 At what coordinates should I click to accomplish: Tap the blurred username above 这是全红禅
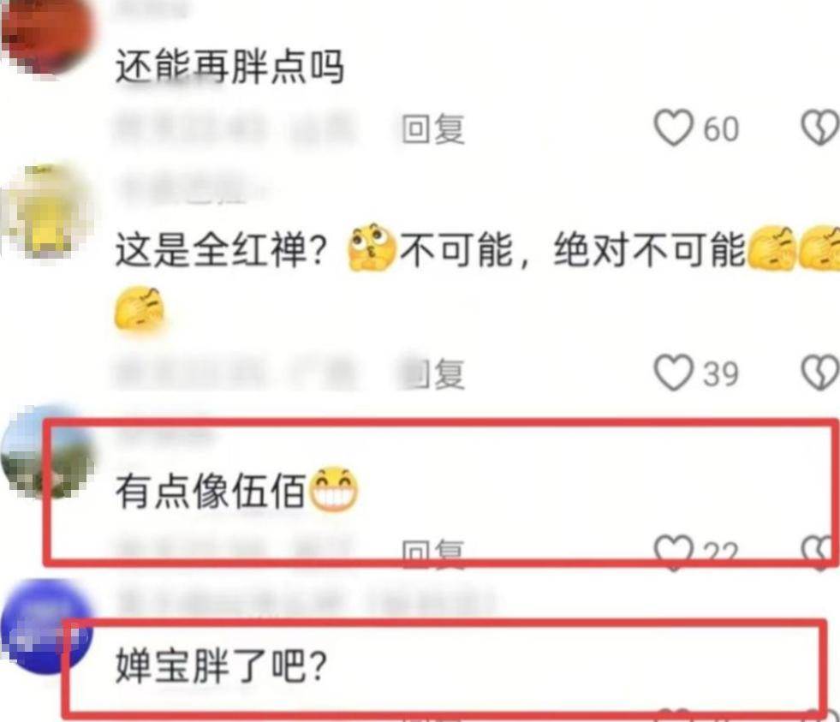182,190
